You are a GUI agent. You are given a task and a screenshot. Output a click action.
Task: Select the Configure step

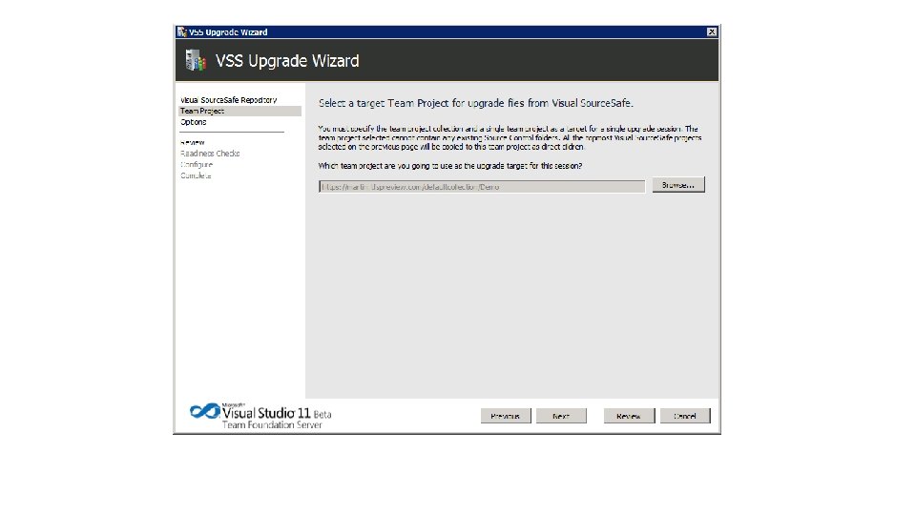197,165
